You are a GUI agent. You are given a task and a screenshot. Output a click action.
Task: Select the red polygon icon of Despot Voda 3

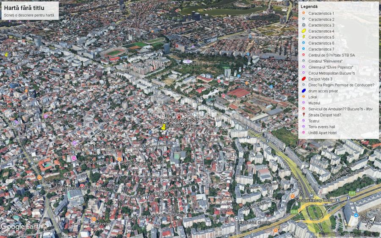pyautogui.click(x=304, y=79)
